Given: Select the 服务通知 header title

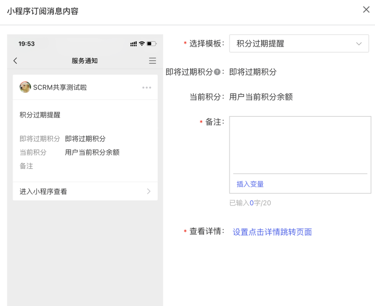Looking at the screenshot, I should point(84,60).
